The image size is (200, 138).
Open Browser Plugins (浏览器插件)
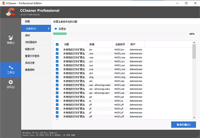point(36,42)
